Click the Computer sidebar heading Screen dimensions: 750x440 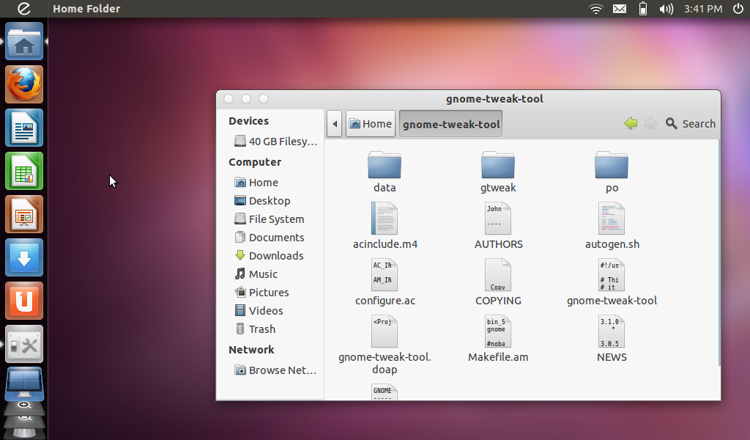(254, 162)
